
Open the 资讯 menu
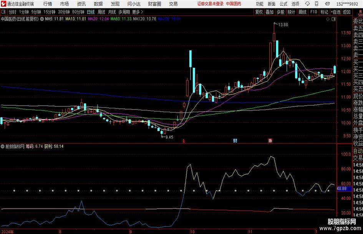(81, 4)
